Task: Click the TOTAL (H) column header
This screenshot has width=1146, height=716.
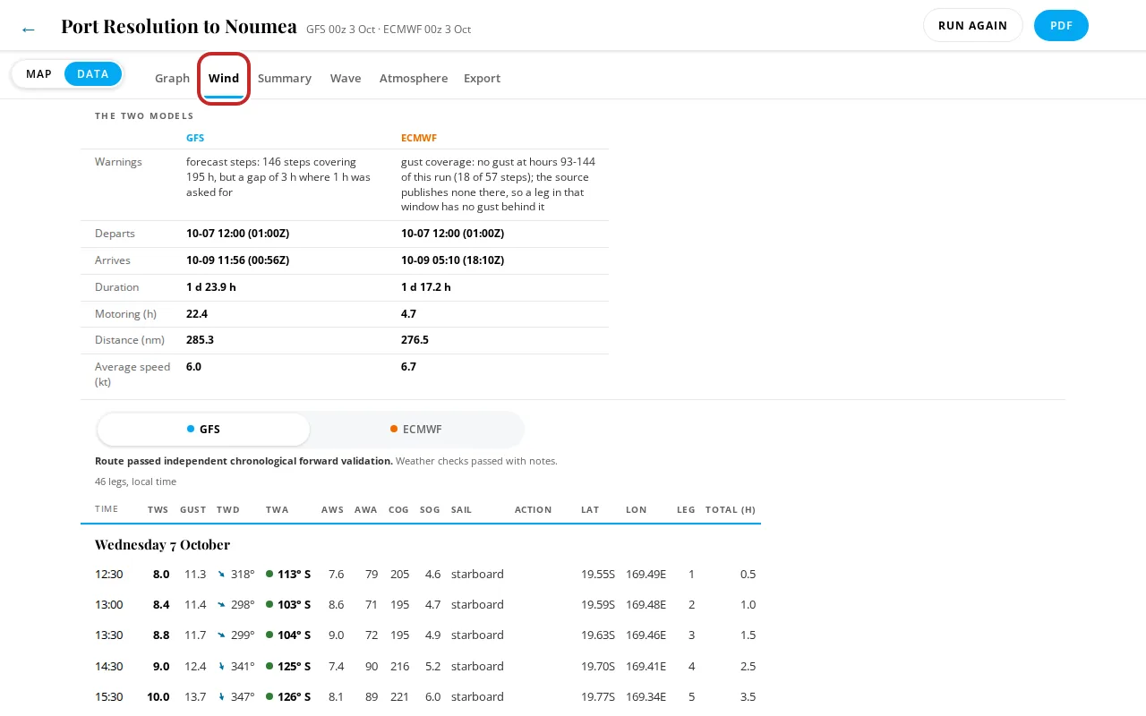Action: (x=731, y=509)
